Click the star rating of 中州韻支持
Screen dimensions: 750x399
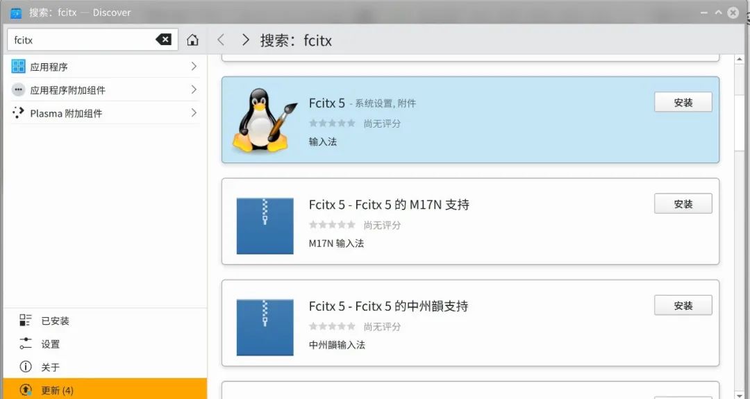click(332, 326)
